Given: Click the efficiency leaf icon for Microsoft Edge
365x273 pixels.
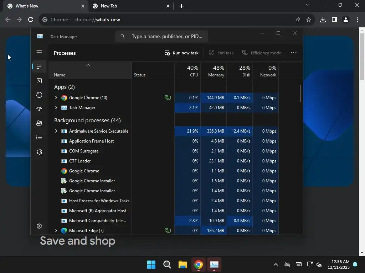Looking at the screenshot, I should (168, 230).
